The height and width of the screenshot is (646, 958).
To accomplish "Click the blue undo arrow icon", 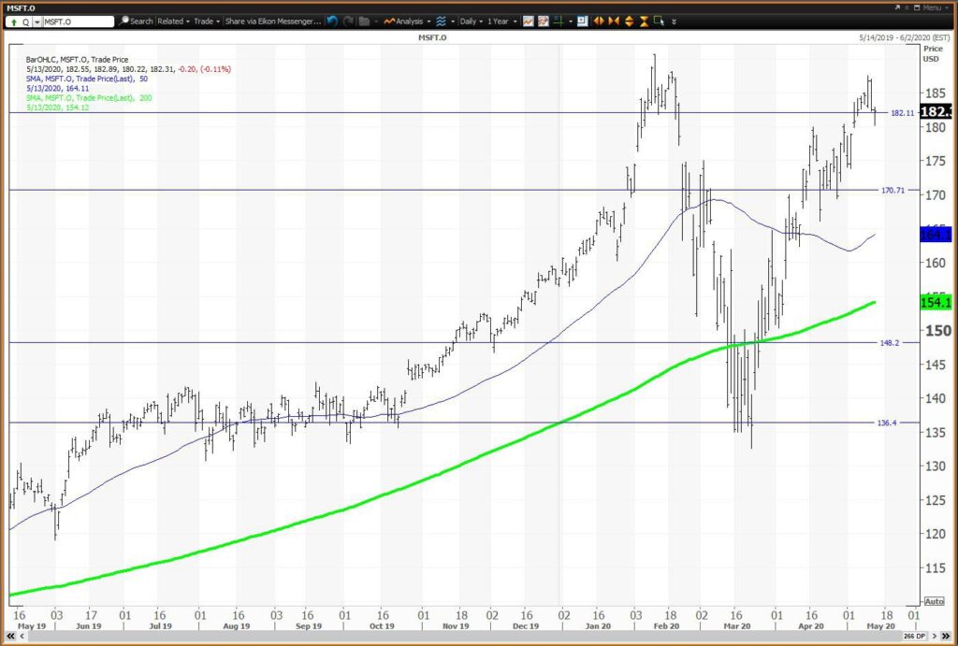I will [332, 21].
